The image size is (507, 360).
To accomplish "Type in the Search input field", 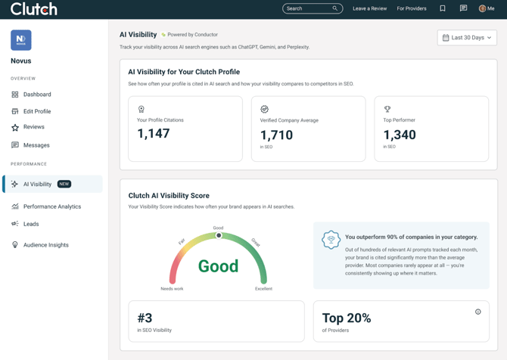I will coord(306,8).
